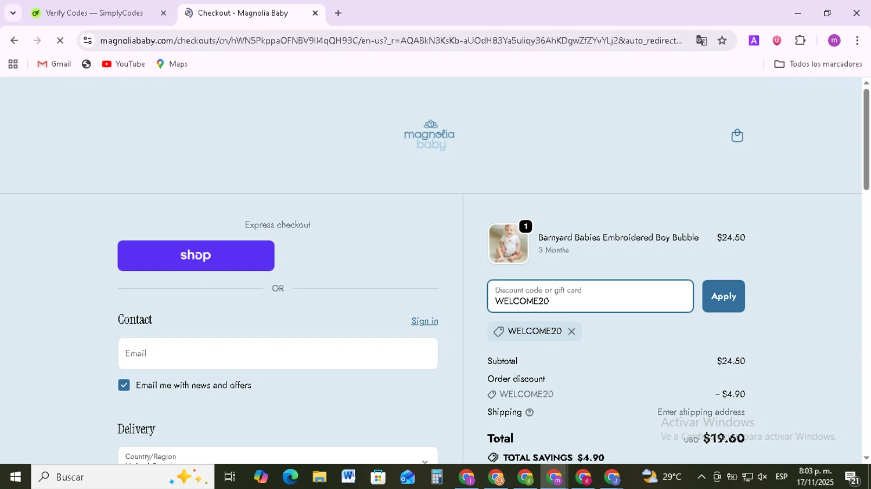Launch Microsoft Edge from taskbar
The width and height of the screenshot is (871, 489).
(x=290, y=477)
